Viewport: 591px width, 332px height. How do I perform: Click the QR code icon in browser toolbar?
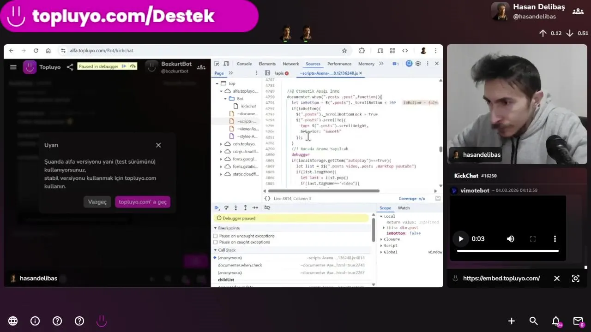(x=392, y=51)
